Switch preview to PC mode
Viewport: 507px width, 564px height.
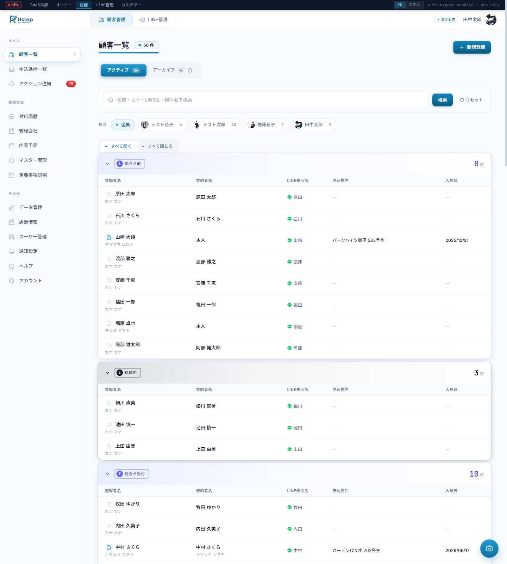tap(400, 5)
